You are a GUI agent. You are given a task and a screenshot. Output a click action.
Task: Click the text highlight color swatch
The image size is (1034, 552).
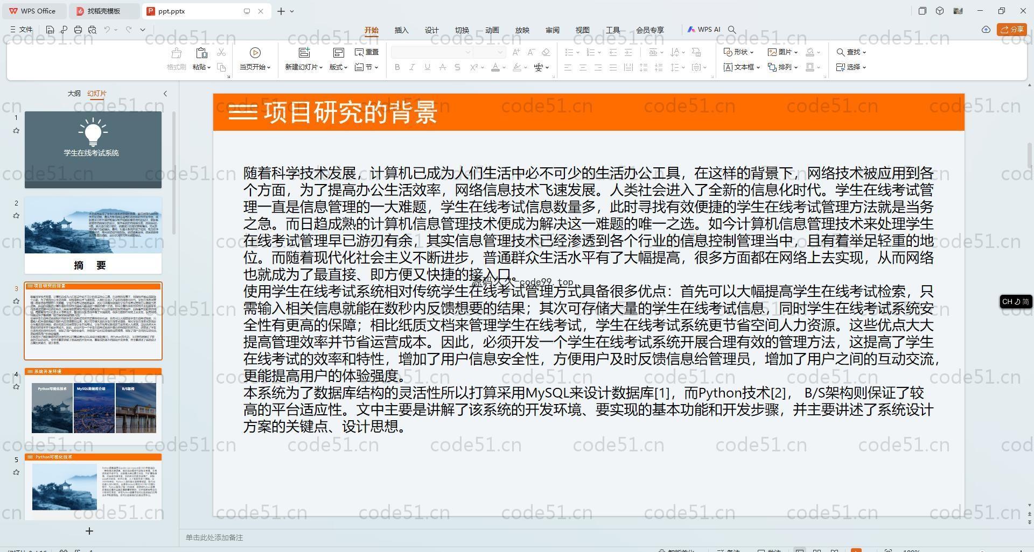517,67
